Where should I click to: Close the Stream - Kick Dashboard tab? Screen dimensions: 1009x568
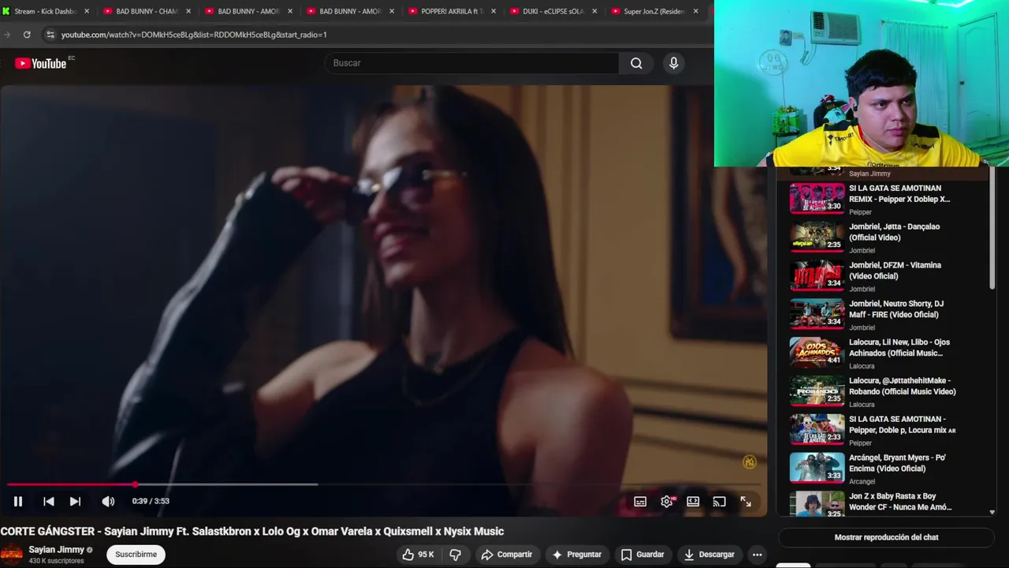(x=87, y=11)
